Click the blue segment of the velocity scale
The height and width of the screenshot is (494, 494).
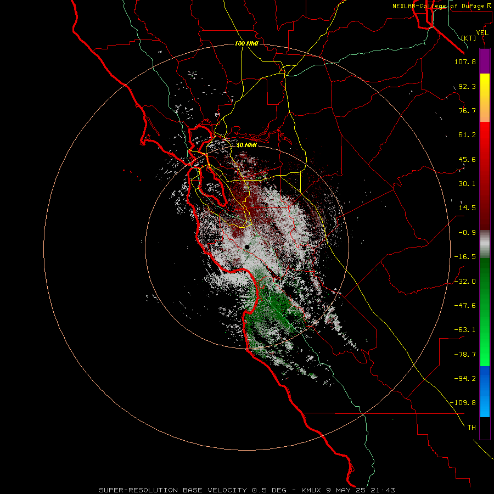click(485, 391)
